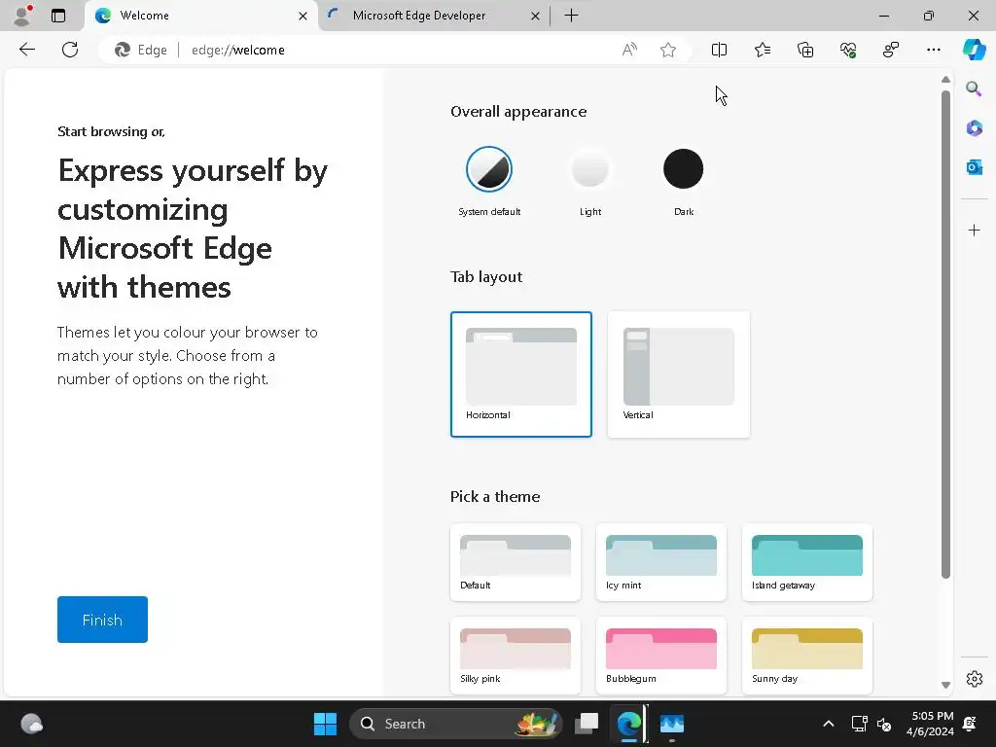The image size is (996, 747).
Task: Choose Vertical tab layout
Action: click(678, 374)
